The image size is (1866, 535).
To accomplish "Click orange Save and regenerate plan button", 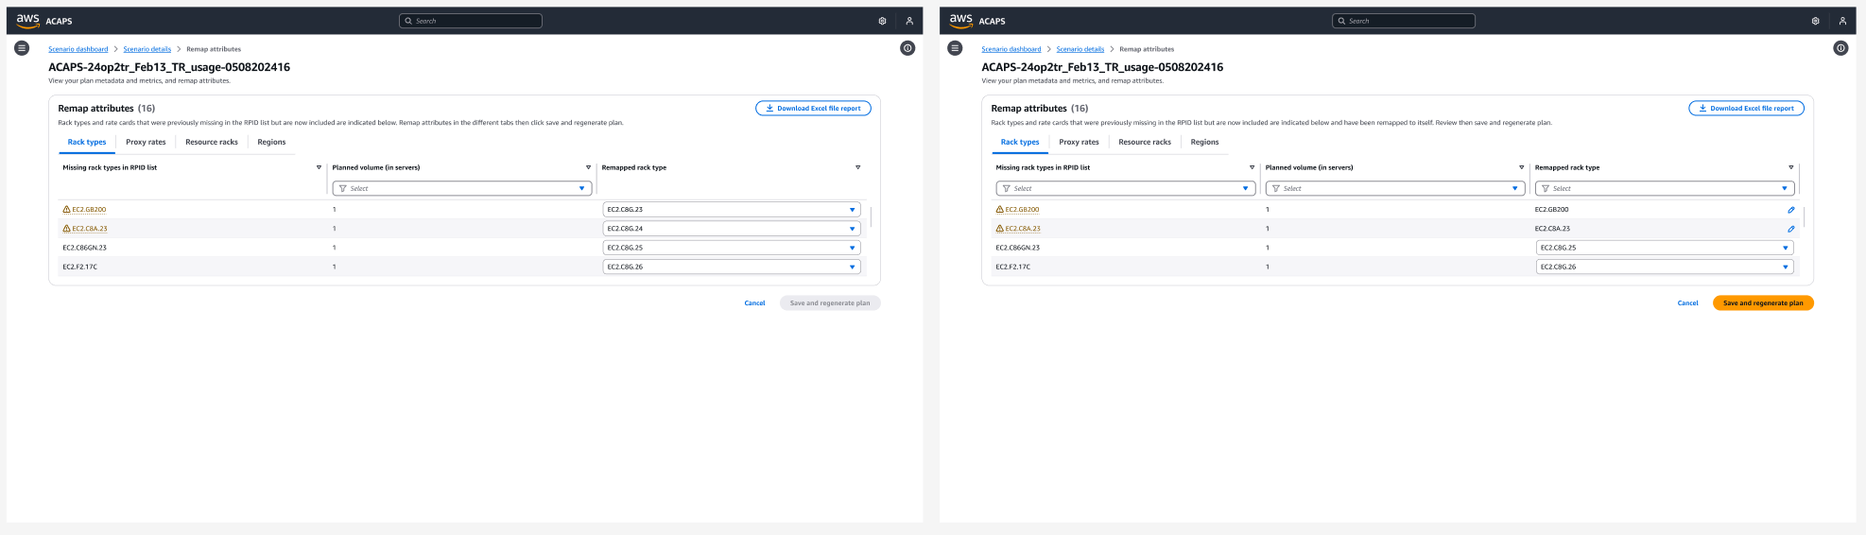I will [1763, 303].
